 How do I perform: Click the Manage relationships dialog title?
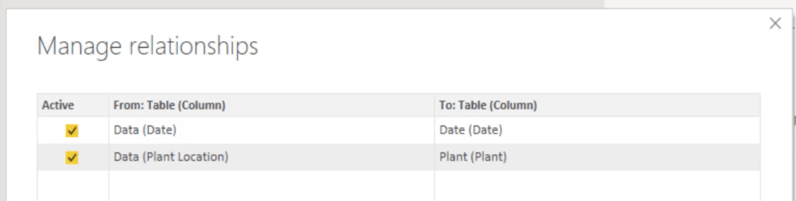point(148,47)
